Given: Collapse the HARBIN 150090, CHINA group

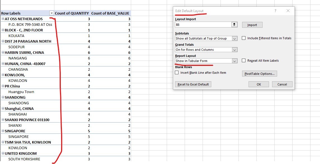Looking at the screenshot, I should pos(3,53).
